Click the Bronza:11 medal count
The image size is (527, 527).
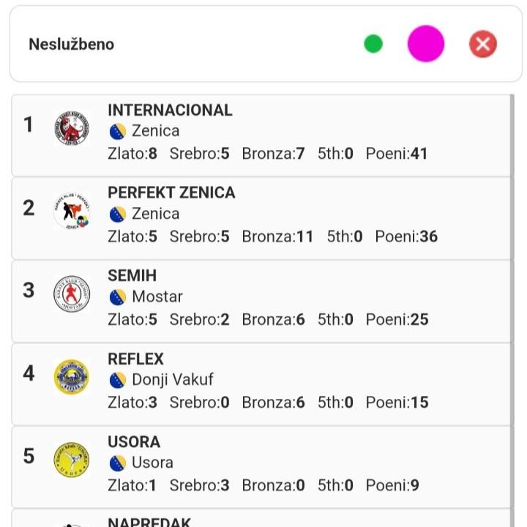tap(277, 236)
